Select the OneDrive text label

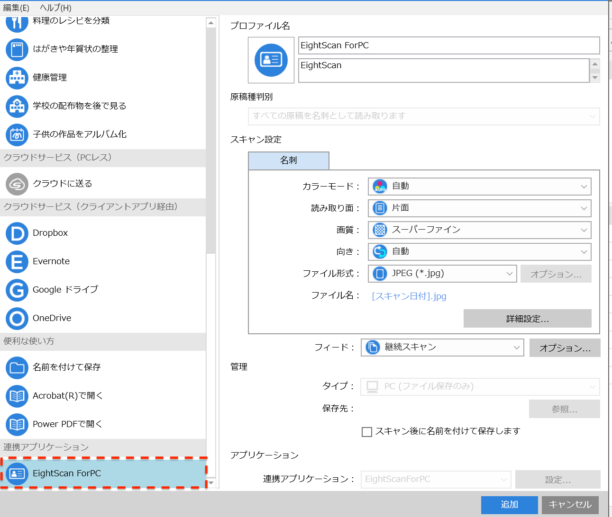[52, 319]
